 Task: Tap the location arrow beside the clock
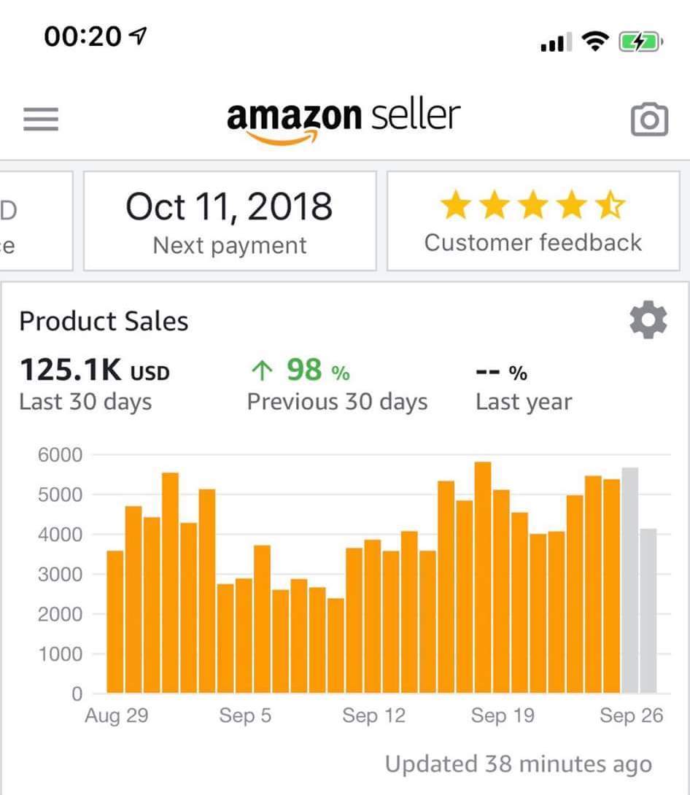(x=138, y=36)
